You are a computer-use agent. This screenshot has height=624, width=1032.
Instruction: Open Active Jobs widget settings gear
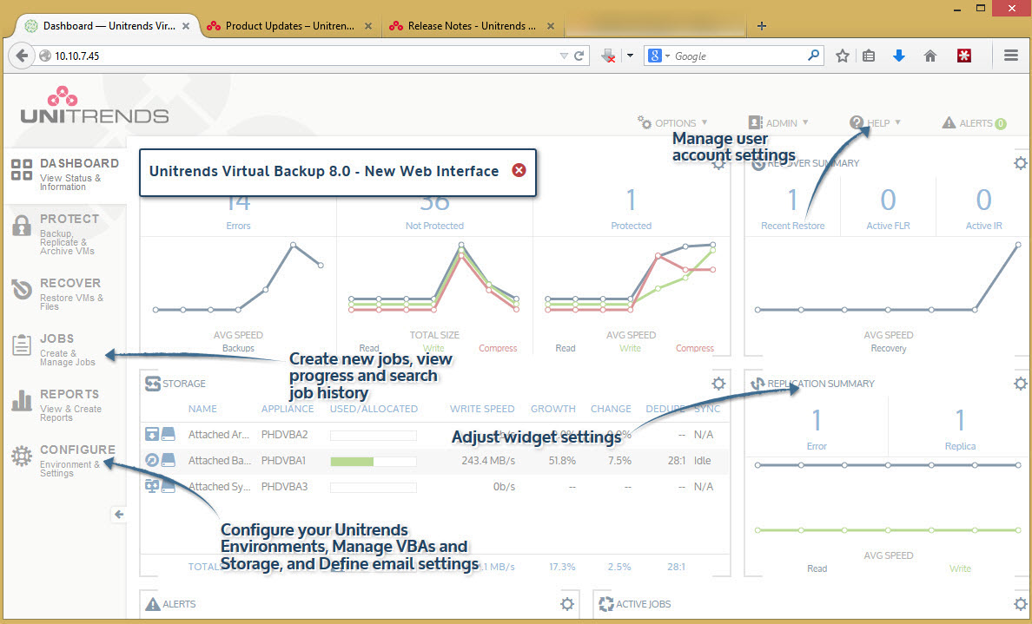[1021, 604]
